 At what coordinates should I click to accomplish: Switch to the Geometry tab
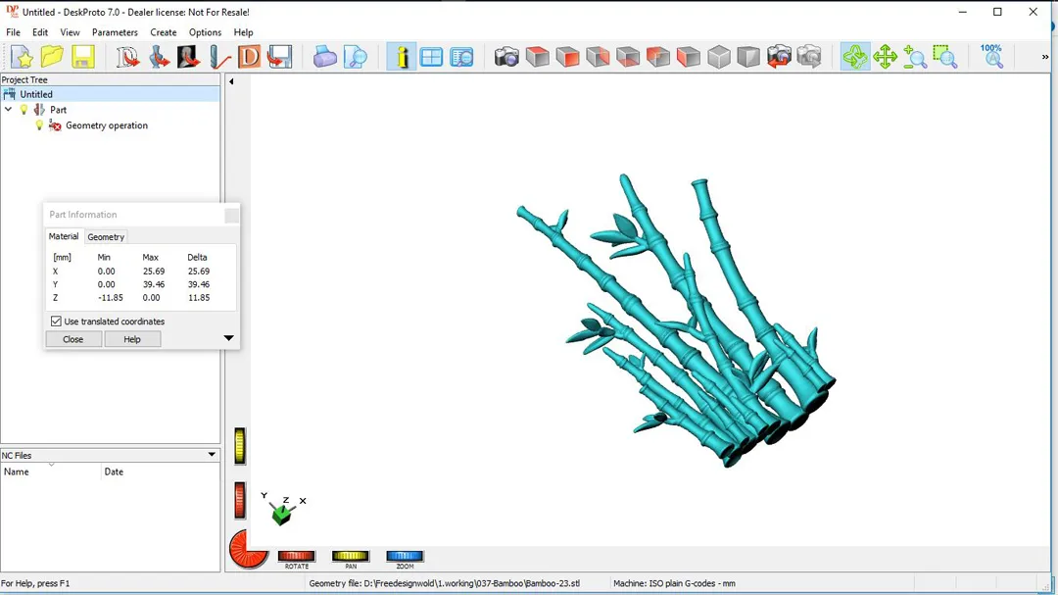coord(106,237)
